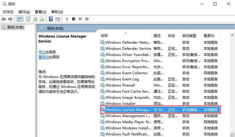Click the Pause Service icon

pos(80,19)
